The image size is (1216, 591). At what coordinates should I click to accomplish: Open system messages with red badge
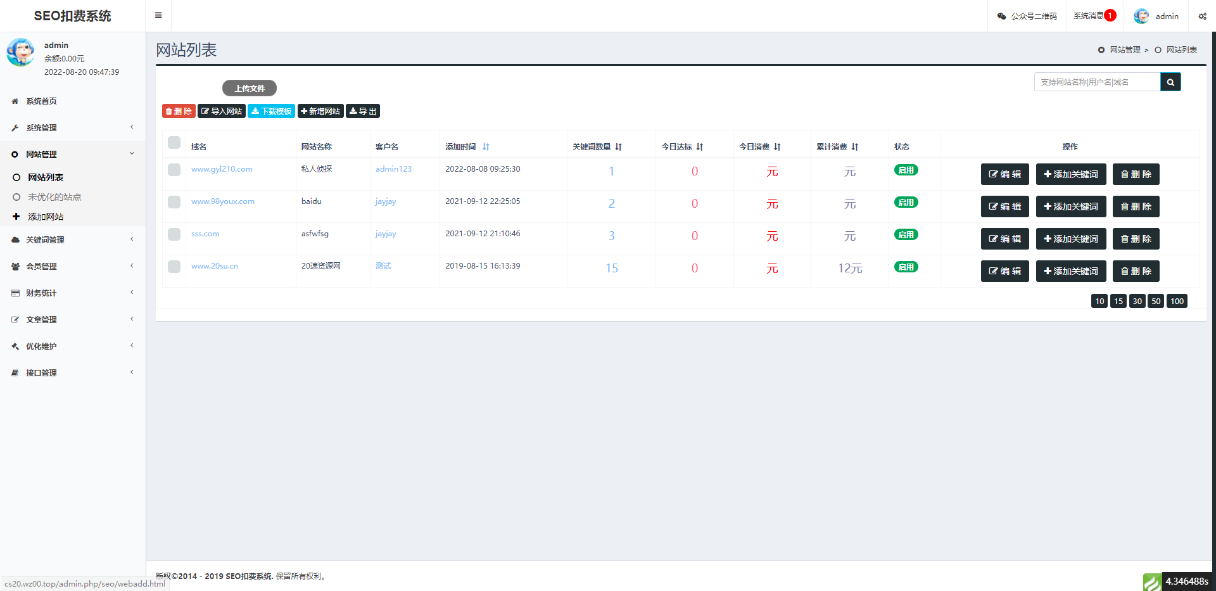[1094, 16]
